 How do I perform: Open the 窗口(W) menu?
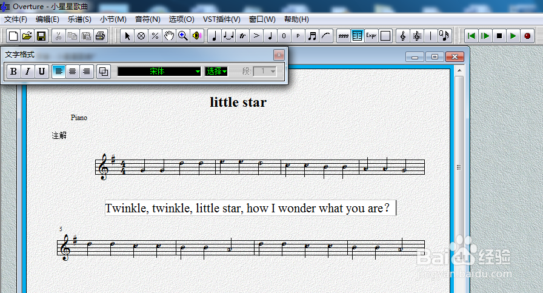coord(262,19)
